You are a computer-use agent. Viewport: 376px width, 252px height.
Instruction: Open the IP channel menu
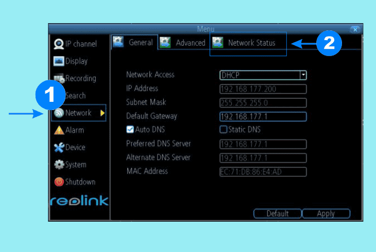[x=75, y=44]
